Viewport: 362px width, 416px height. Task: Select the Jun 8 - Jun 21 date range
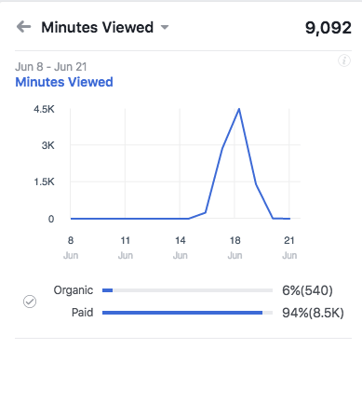pyautogui.click(x=51, y=67)
